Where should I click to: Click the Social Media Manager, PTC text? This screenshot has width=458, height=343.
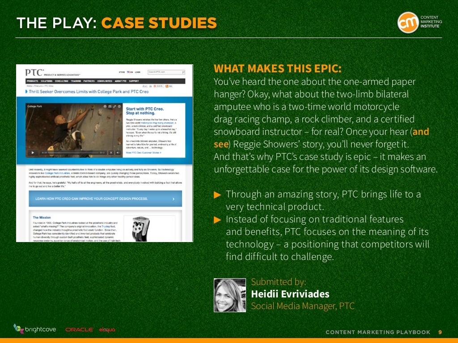[x=303, y=306]
